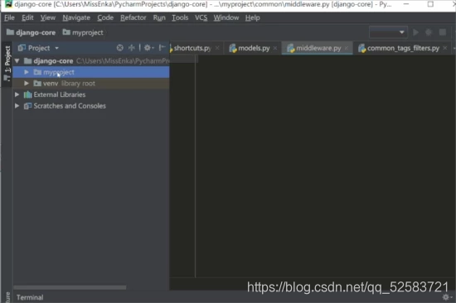This screenshot has height=303, width=456.
Task: Click Scroll from Source target icon
Action: pyautogui.click(x=120, y=48)
